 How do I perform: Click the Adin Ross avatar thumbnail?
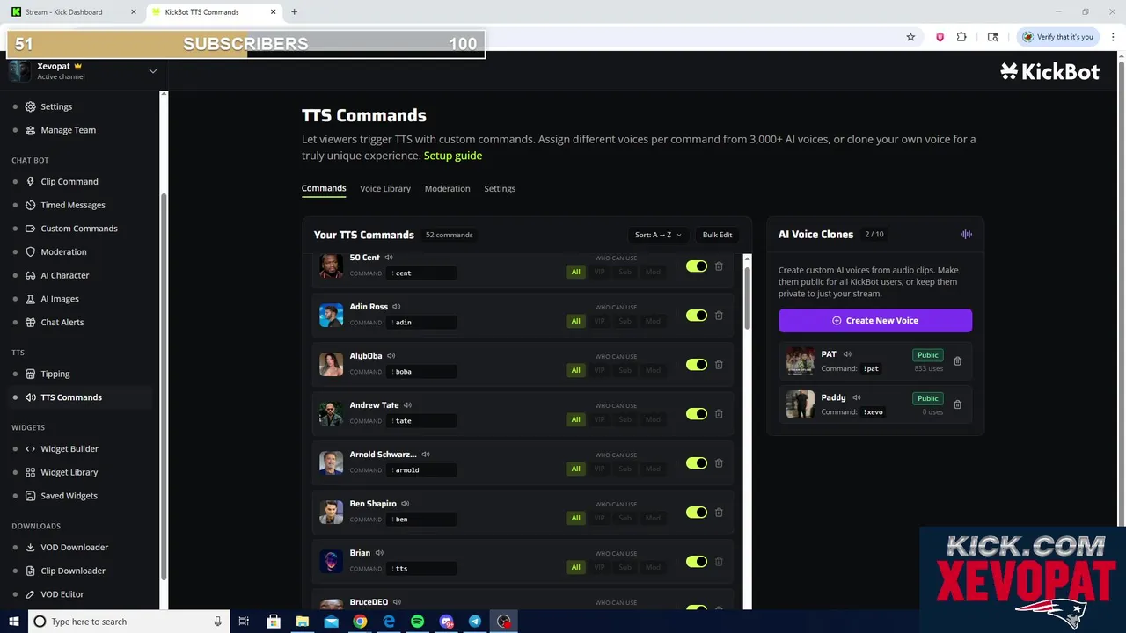point(331,315)
